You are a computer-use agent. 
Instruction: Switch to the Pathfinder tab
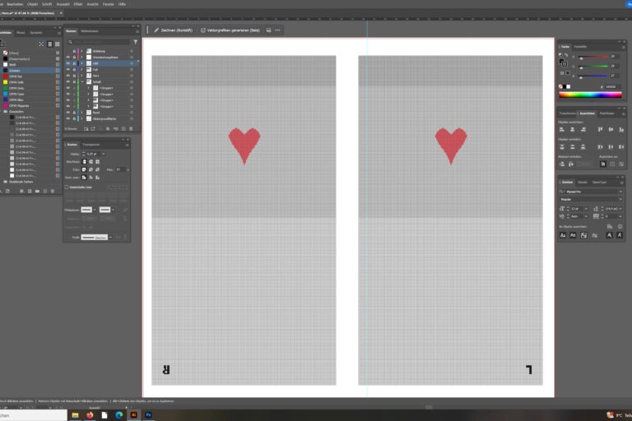point(606,113)
